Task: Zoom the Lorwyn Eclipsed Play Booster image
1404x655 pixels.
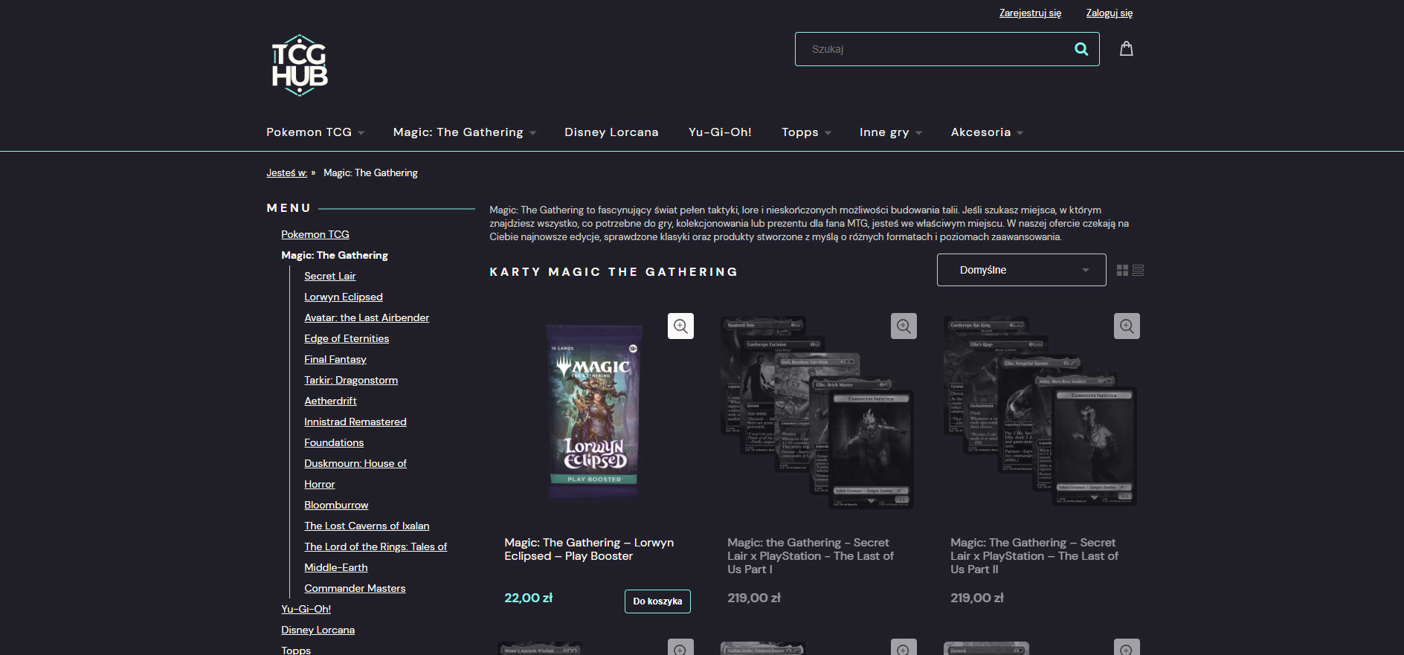Action: 680,326
